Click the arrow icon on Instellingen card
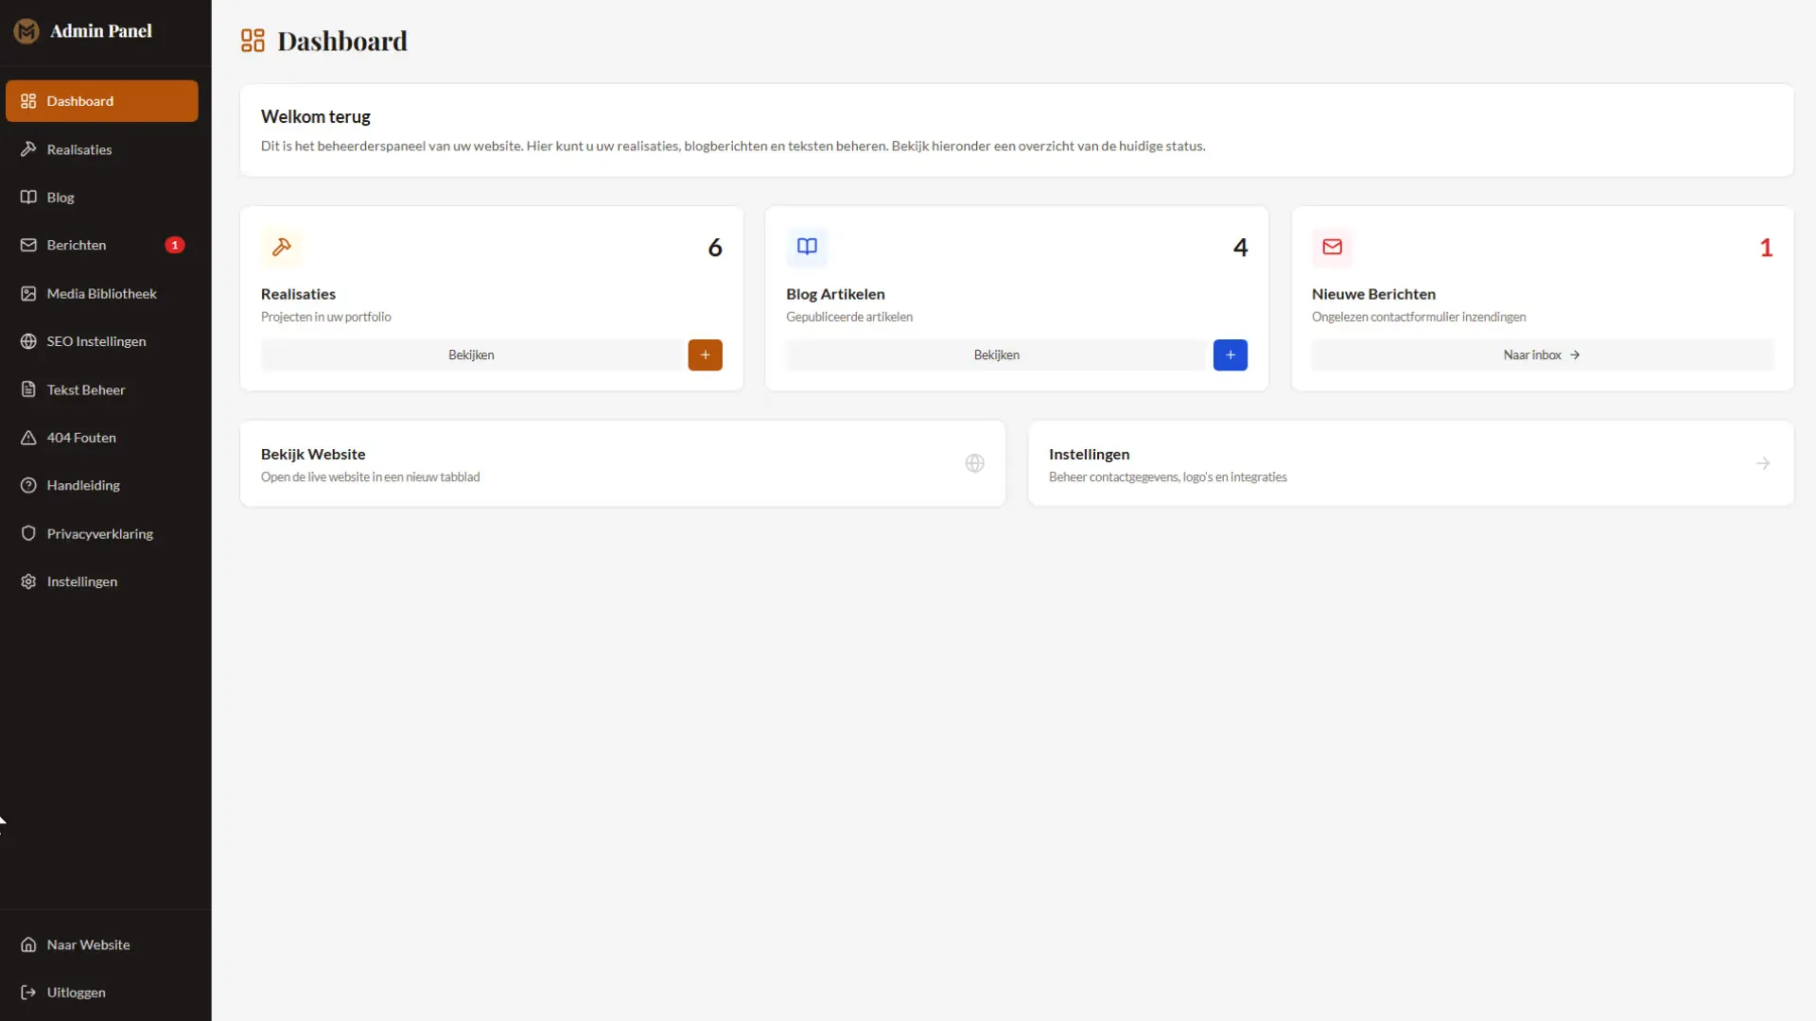Screen dimensions: 1816x1021 click(x=1762, y=463)
